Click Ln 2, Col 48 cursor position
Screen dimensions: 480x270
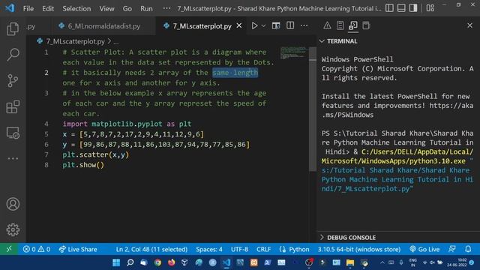pos(151,249)
